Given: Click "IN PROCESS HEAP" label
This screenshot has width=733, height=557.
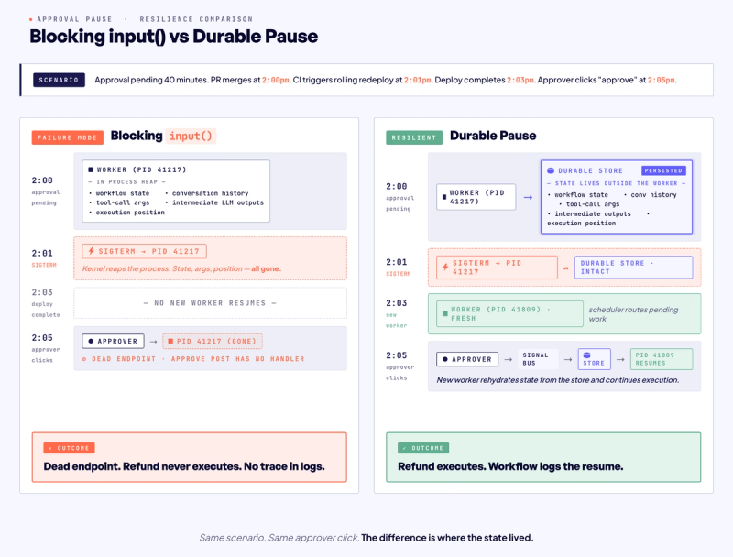Looking at the screenshot, I should point(127,182).
